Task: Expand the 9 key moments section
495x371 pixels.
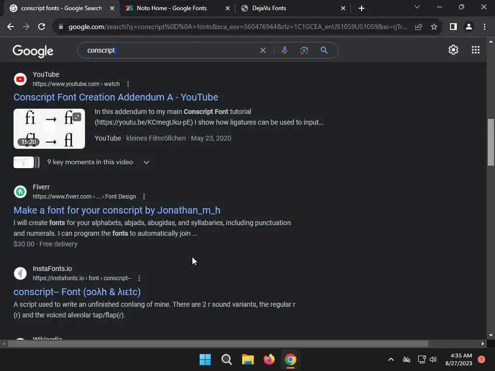Action: 146,162
